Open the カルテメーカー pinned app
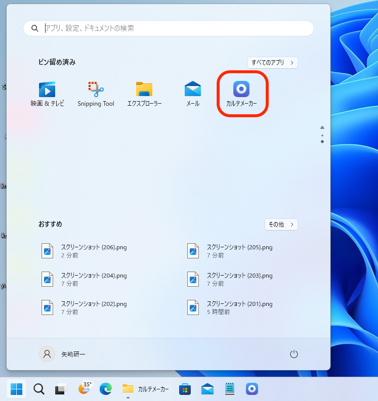This screenshot has width=378, height=401. coord(241,94)
